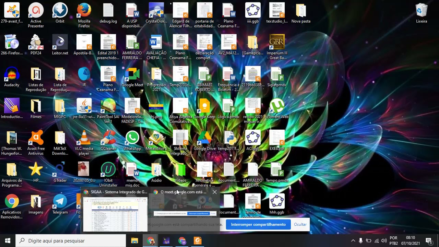The width and height of the screenshot is (439, 247).
Task: Launch VLC media player shortcut
Action: [84, 143]
